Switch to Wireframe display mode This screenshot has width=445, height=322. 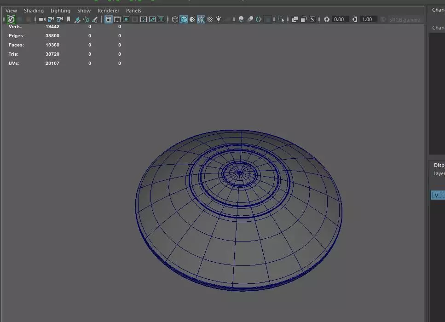click(175, 19)
